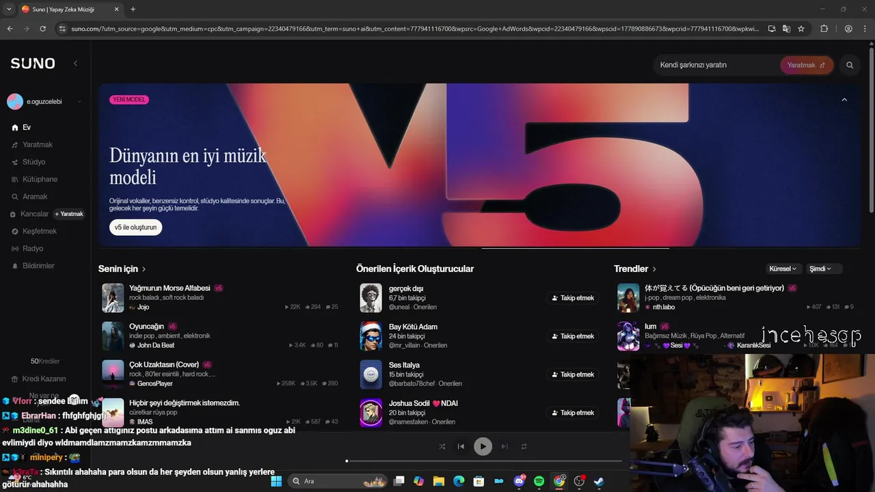Open search via magnifier icon top right
This screenshot has height=492, width=875.
[850, 65]
